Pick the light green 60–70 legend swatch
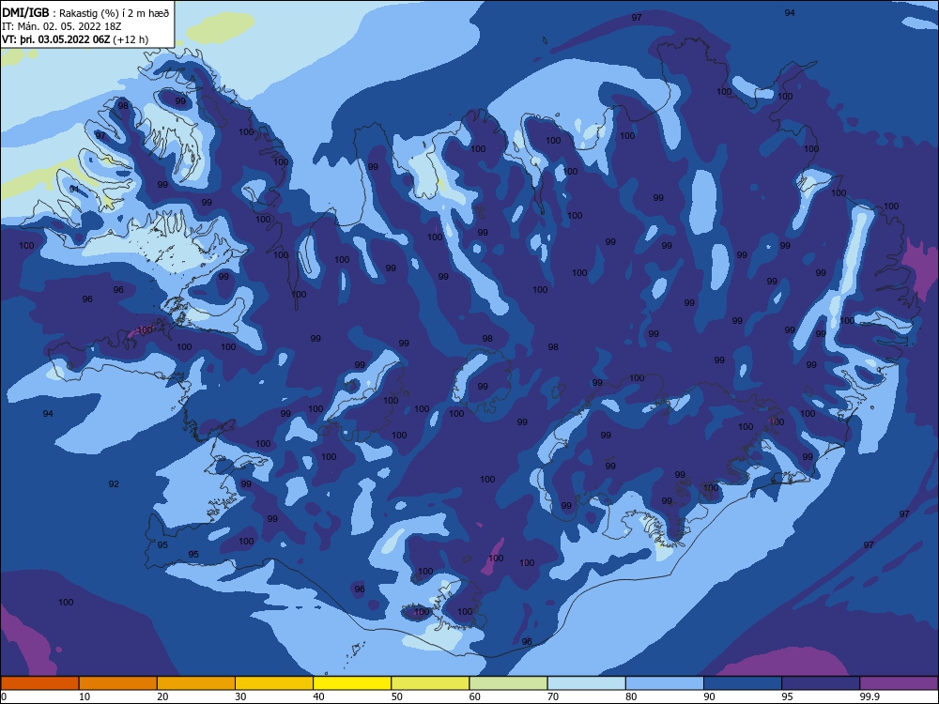The width and height of the screenshot is (939, 704). [508, 683]
